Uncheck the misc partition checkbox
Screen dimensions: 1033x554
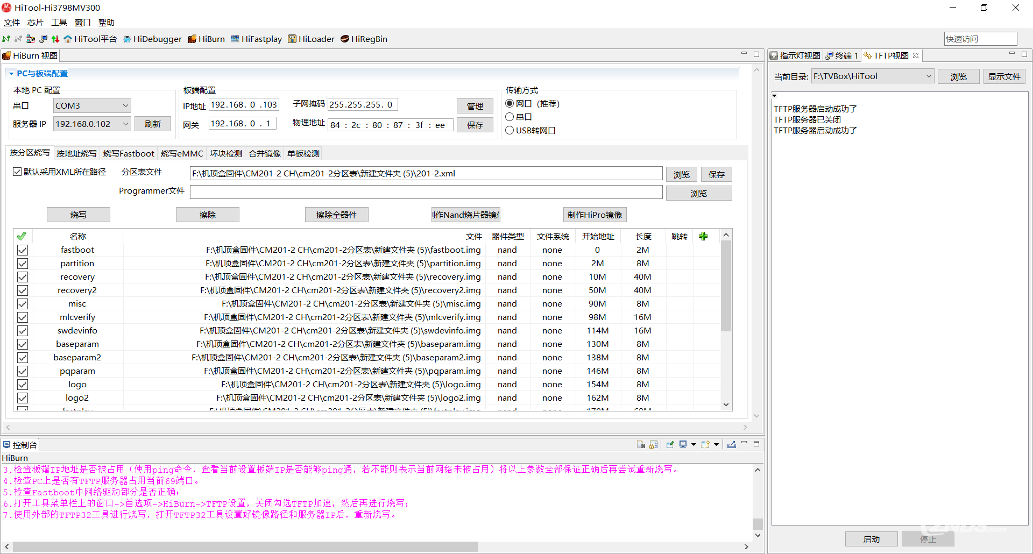click(23, 304)
